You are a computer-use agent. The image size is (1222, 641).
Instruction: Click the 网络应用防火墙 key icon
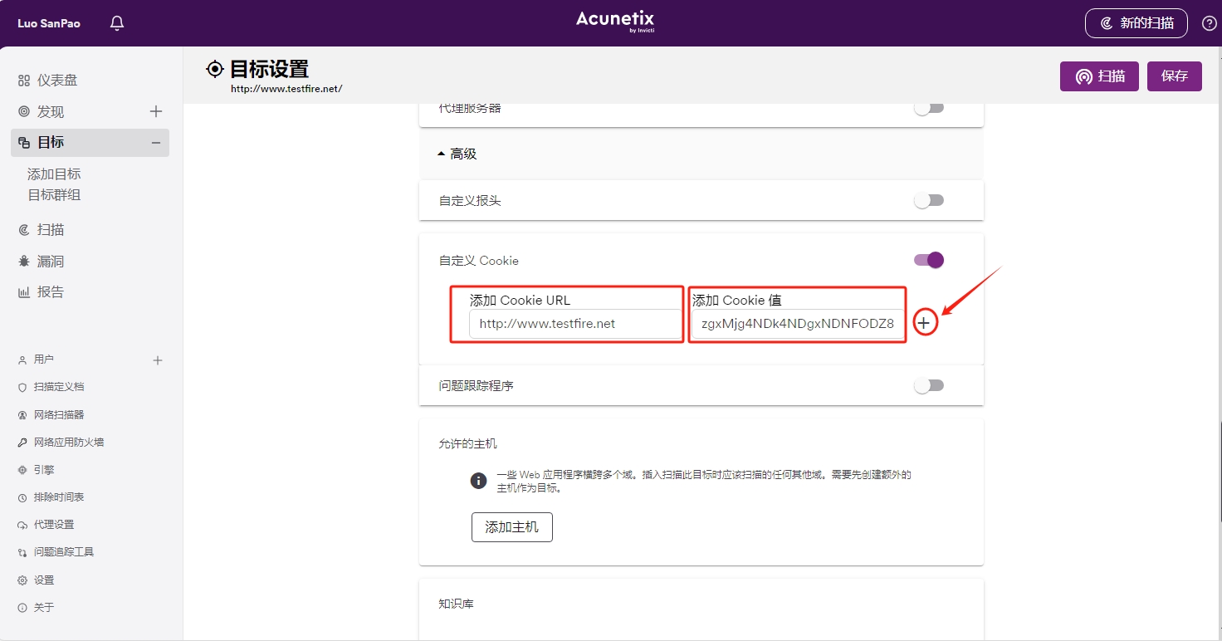click(22, 443)
